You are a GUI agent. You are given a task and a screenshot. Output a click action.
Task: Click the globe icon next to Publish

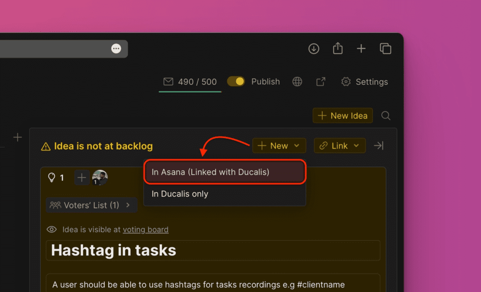[x=297, y=81]
